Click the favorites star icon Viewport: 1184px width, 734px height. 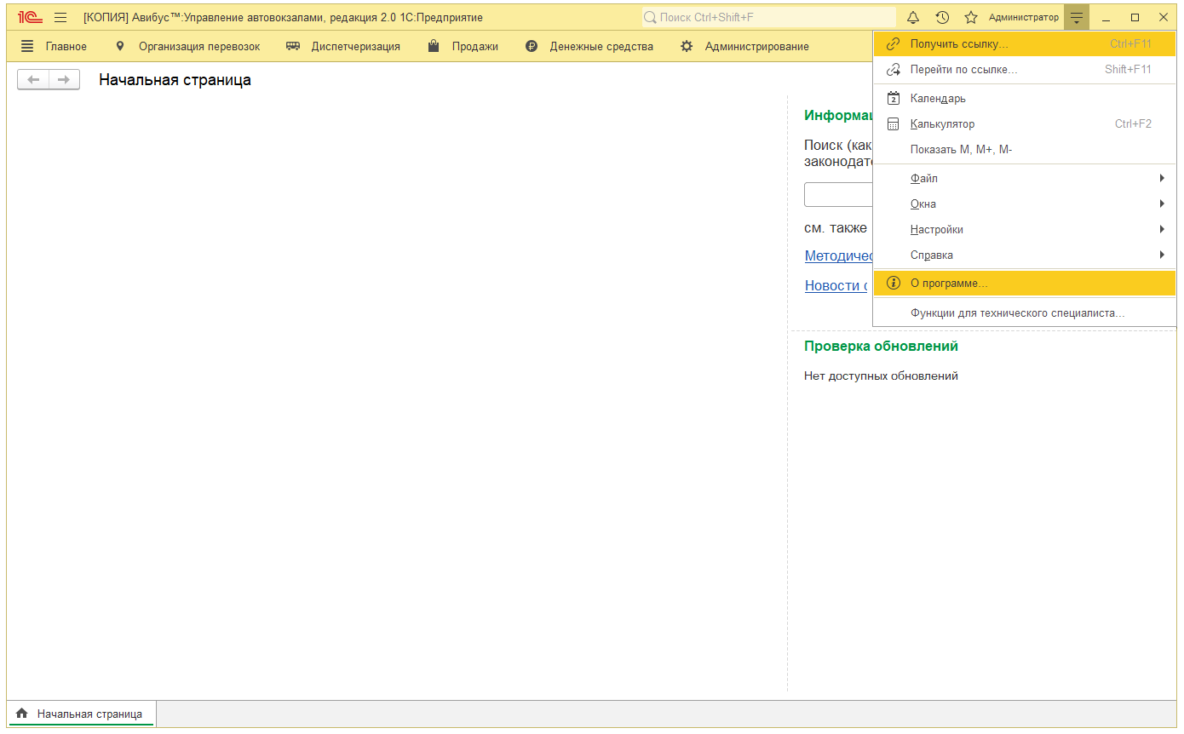pos(970,17)
